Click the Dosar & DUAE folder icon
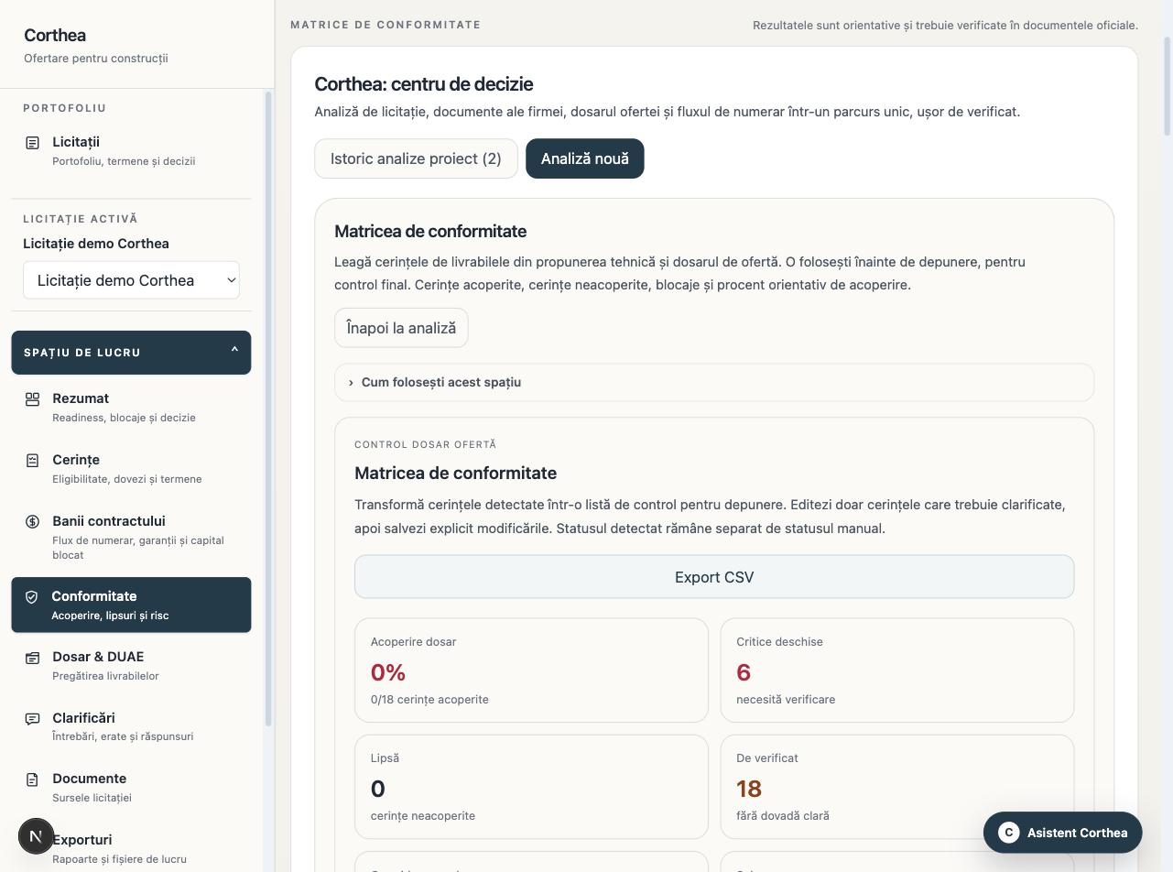1173x872 pixels. pyautogui.click(x=32, y=658)
